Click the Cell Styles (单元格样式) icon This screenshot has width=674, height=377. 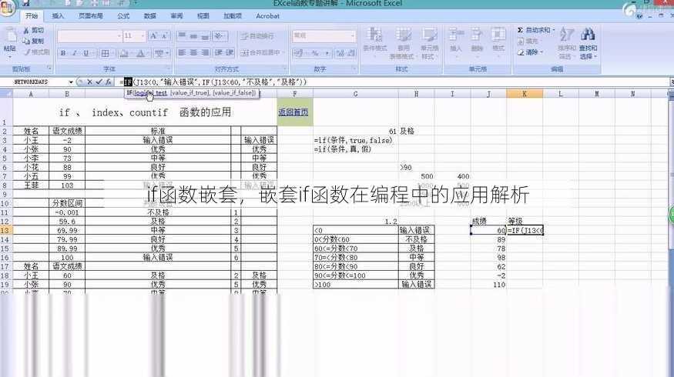click(x=429, y=35)
